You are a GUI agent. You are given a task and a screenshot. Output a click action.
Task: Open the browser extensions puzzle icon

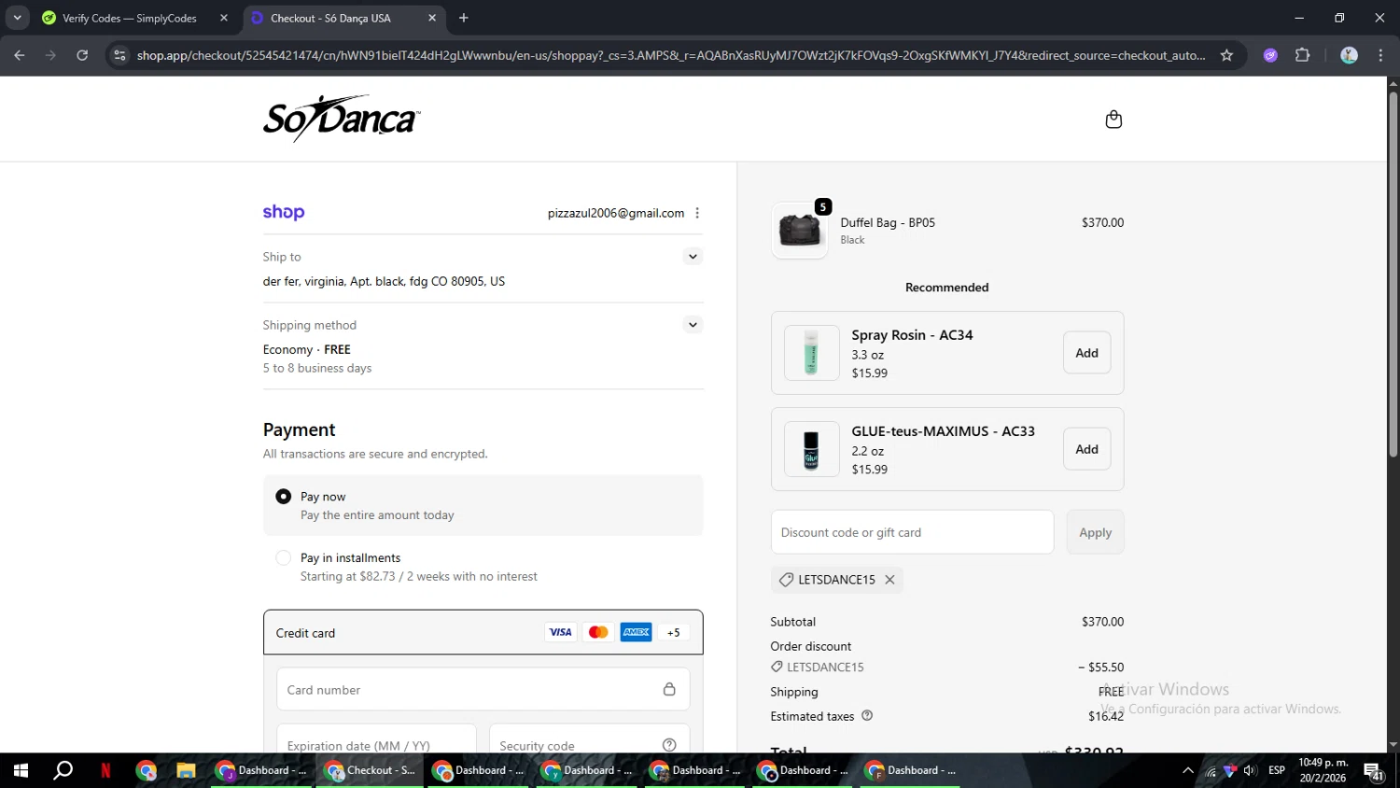(1302, 55)
